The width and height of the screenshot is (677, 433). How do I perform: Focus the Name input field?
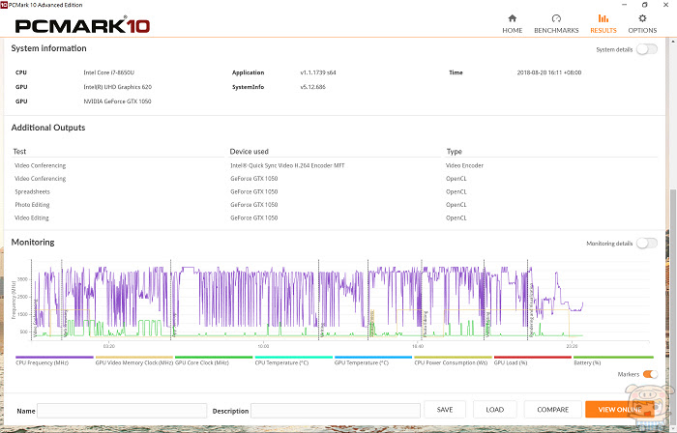122,411
